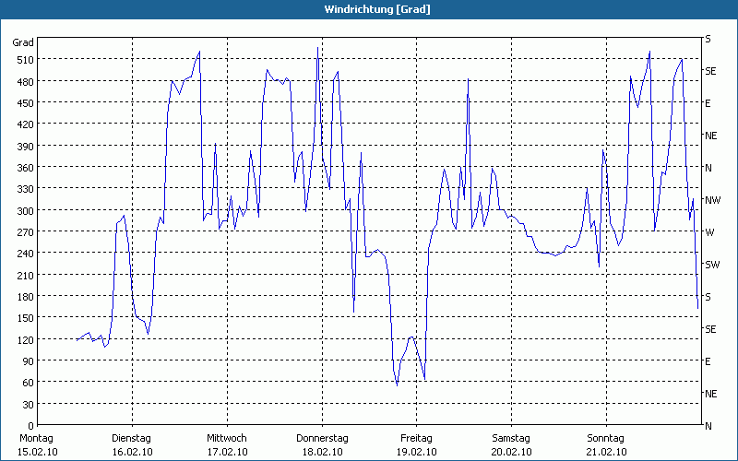Click the 'Donnerstag' day label
Image resolution: width=738 pixels, height=461 pixels.
(322, 438)
